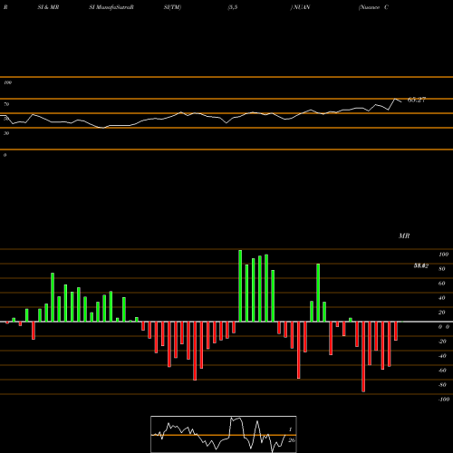This screenshot has width=453, height=453.
Task: Click the MR axis label 40
Action: coord(441,298)
